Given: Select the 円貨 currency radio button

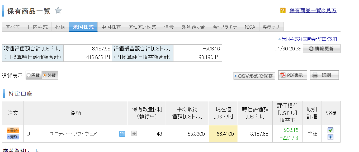Looking at the screenshot, I should 29,75.
